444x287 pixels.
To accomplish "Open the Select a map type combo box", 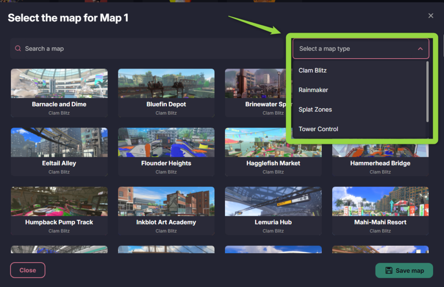I will point(356,49).
